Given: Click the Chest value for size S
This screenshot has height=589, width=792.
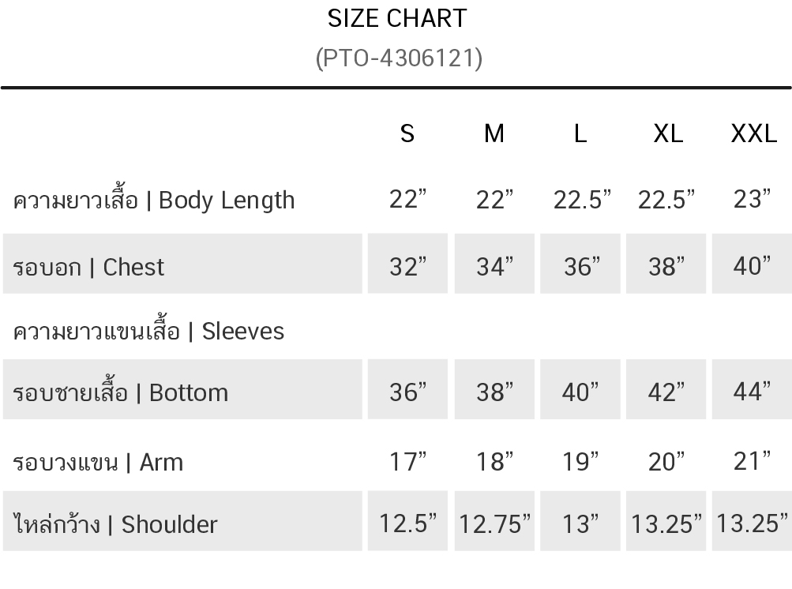Looking at the screenshot, I should (407, 267).
